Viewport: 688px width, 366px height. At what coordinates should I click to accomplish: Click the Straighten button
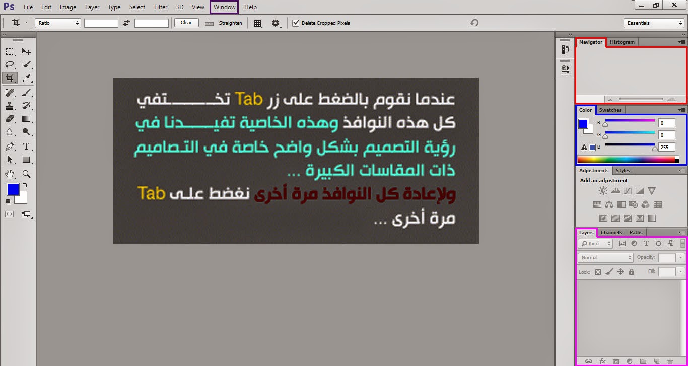click(224, 23)
